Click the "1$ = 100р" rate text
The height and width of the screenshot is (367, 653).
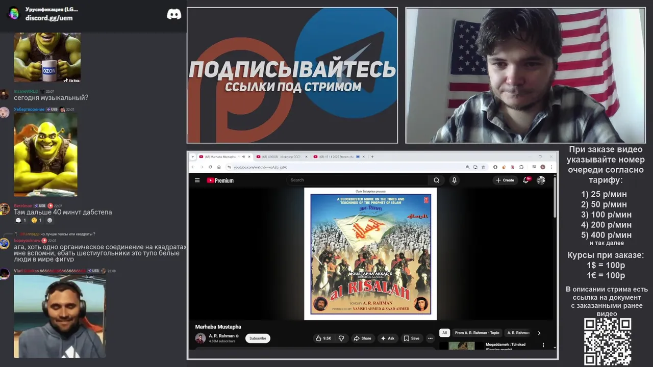(606, 266)
